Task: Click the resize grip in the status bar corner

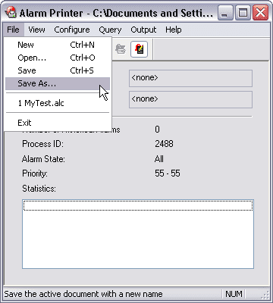Action: pos(265,295)
